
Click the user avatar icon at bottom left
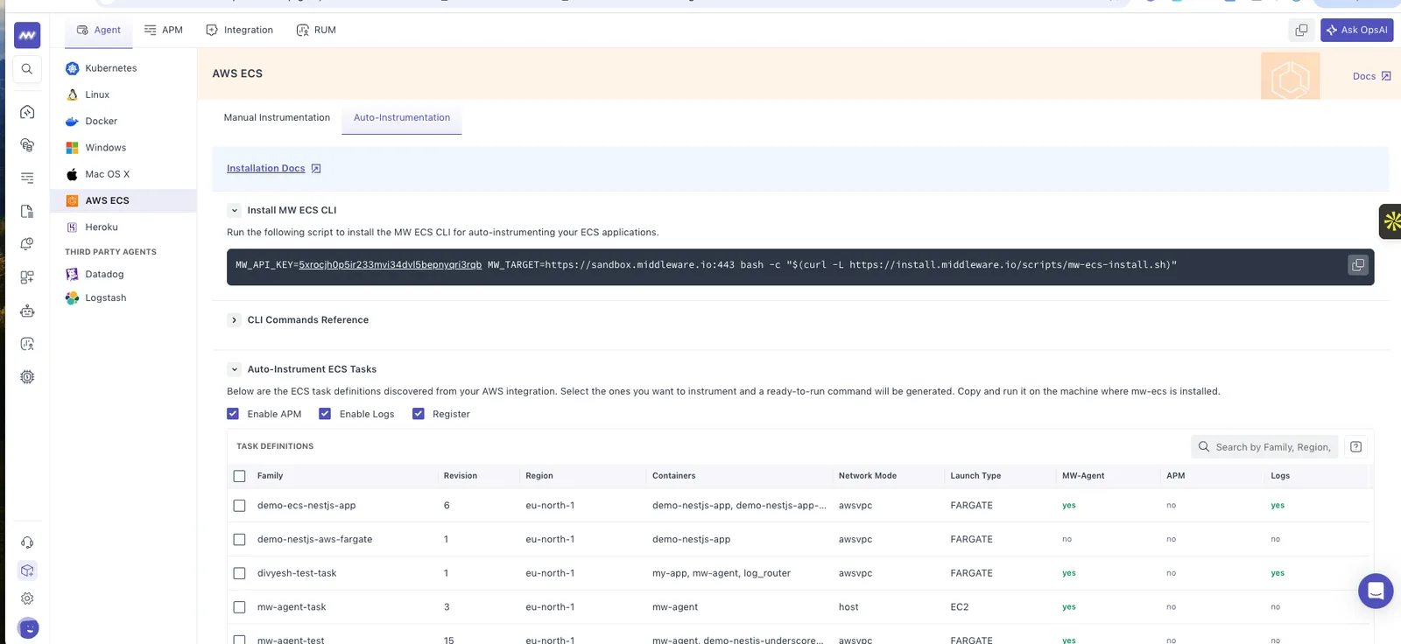pos(28,627)
